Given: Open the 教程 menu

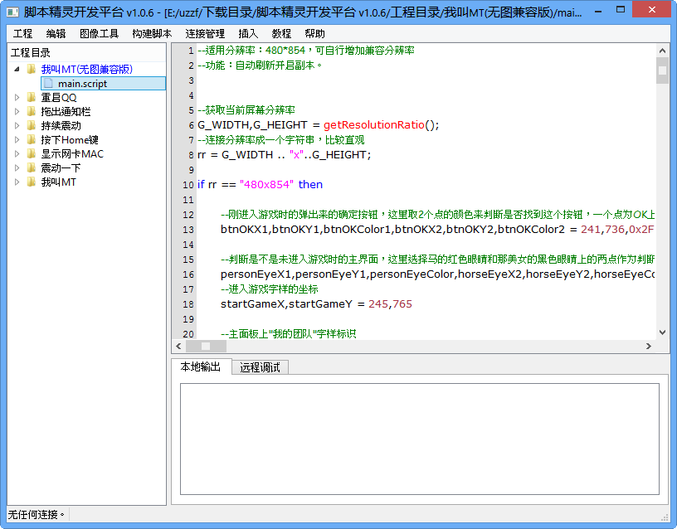Looking at the screenshot, I should coord(281,34).
